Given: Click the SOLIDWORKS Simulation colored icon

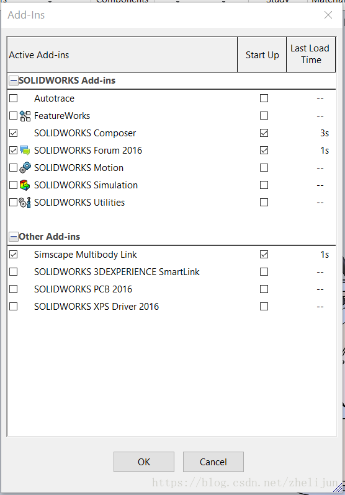Looking at the screenshot, I should (x=25, y=185).
